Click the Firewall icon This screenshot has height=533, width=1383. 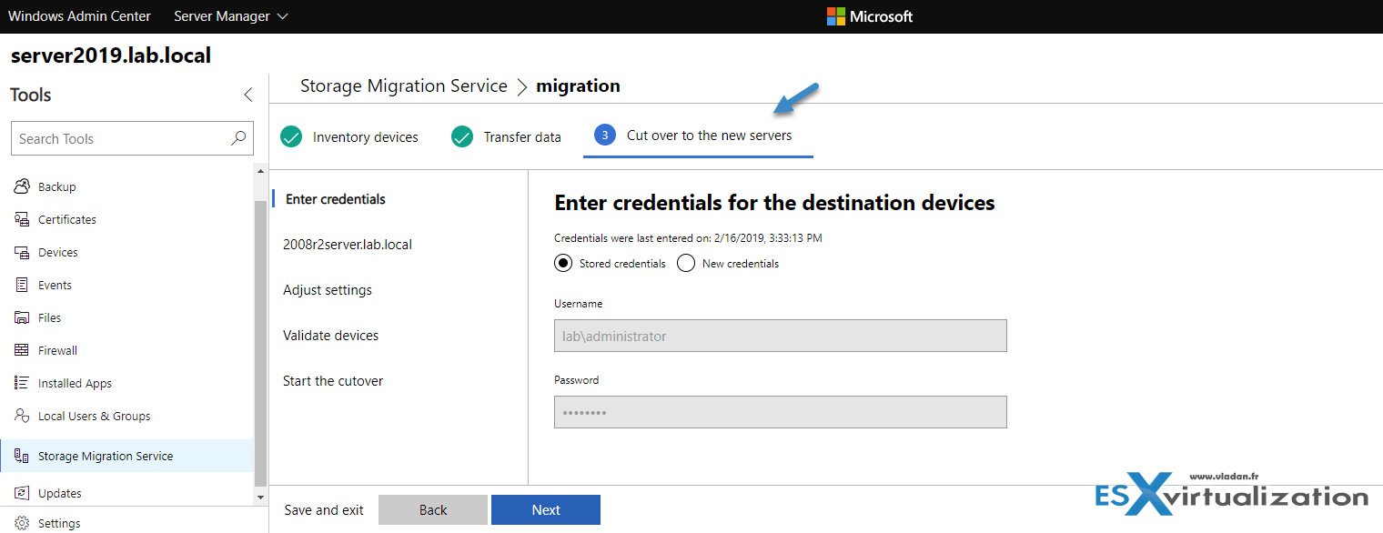pos(22,350)
